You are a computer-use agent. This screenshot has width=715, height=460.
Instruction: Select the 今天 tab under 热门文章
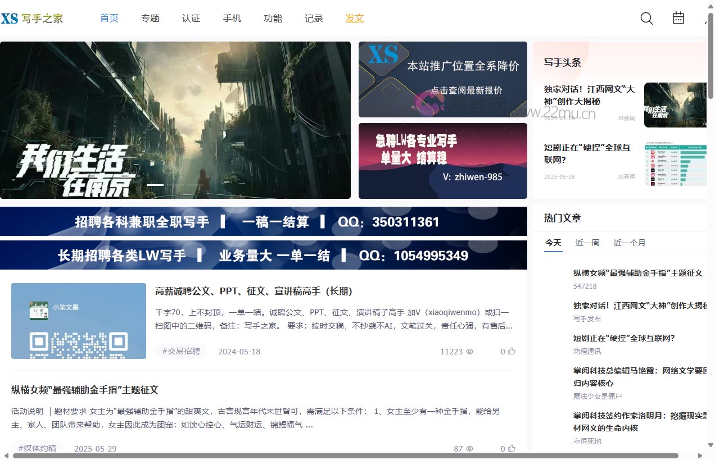coord(553,243)
